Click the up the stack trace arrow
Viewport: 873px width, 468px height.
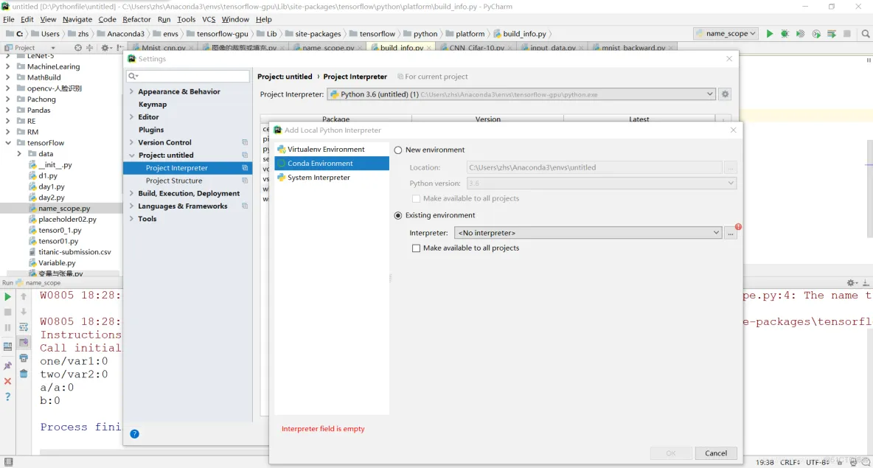pyautogui.click(x=24, y=297)
